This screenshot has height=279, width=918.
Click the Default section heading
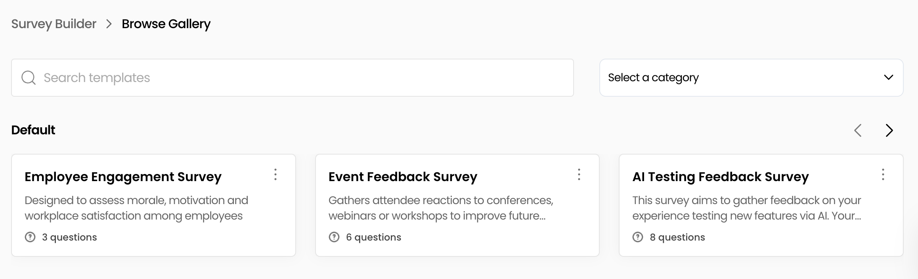[x=33, y=130]
